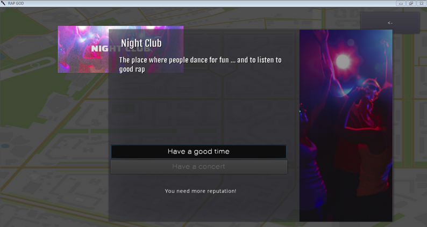Click the greyed-out "Have a concert" button
This screenshot has width=427, height=227.
pos(198,167)
